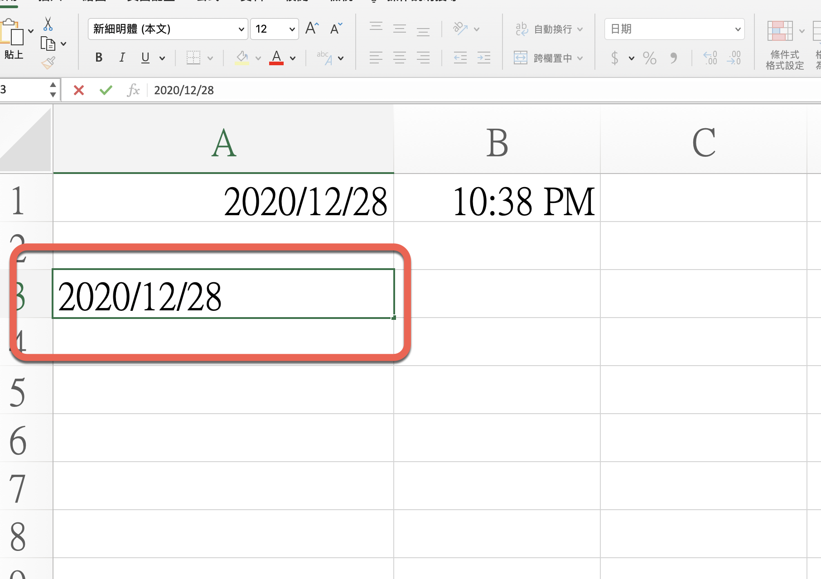
Task: Click the Cut scissors icon
Action: pyautogui.click(x=48, y=24)
